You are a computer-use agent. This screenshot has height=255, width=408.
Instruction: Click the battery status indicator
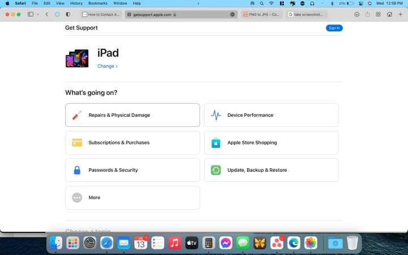pos(347,3)
